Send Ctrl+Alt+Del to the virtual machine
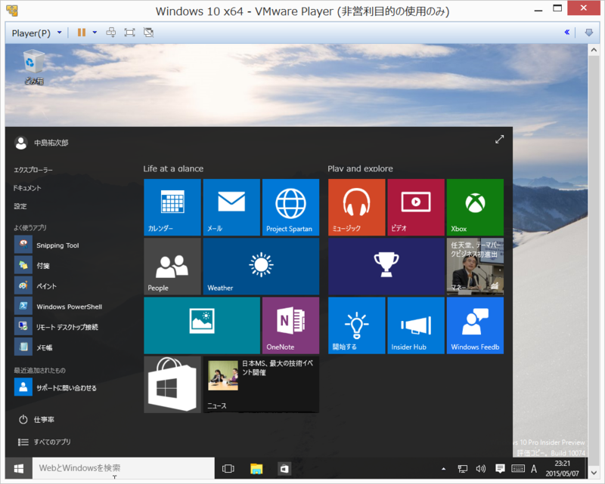This screenshot has height=484, width=605. click(111, 32)
